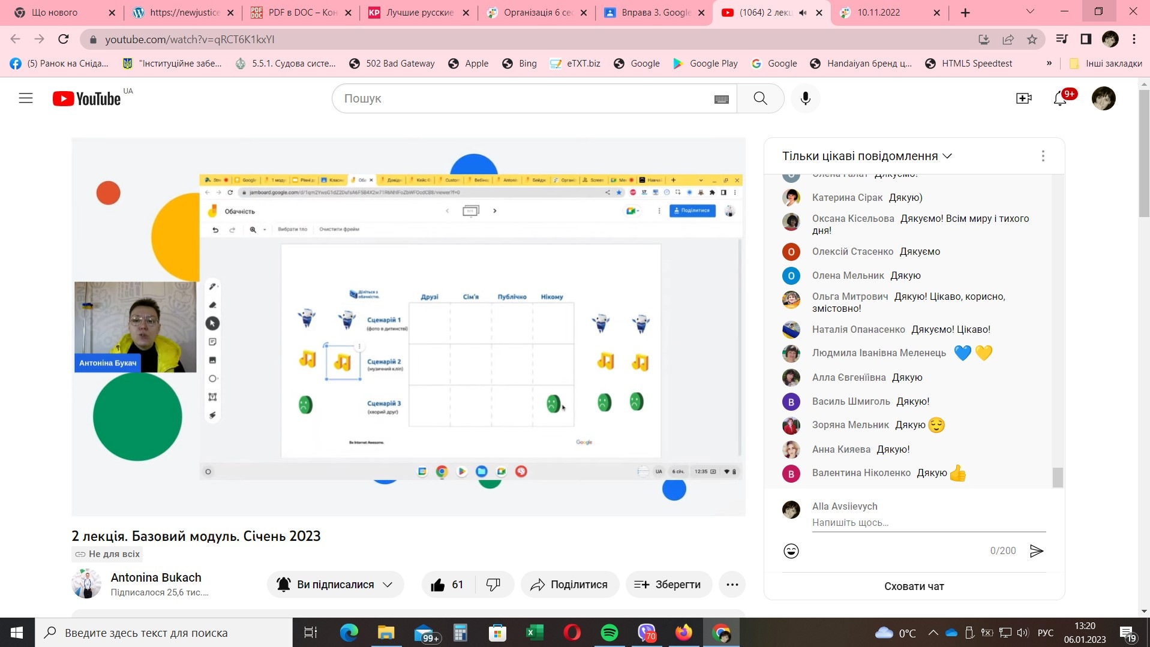Reload the page in Chrome

click(x=64, y=40)
